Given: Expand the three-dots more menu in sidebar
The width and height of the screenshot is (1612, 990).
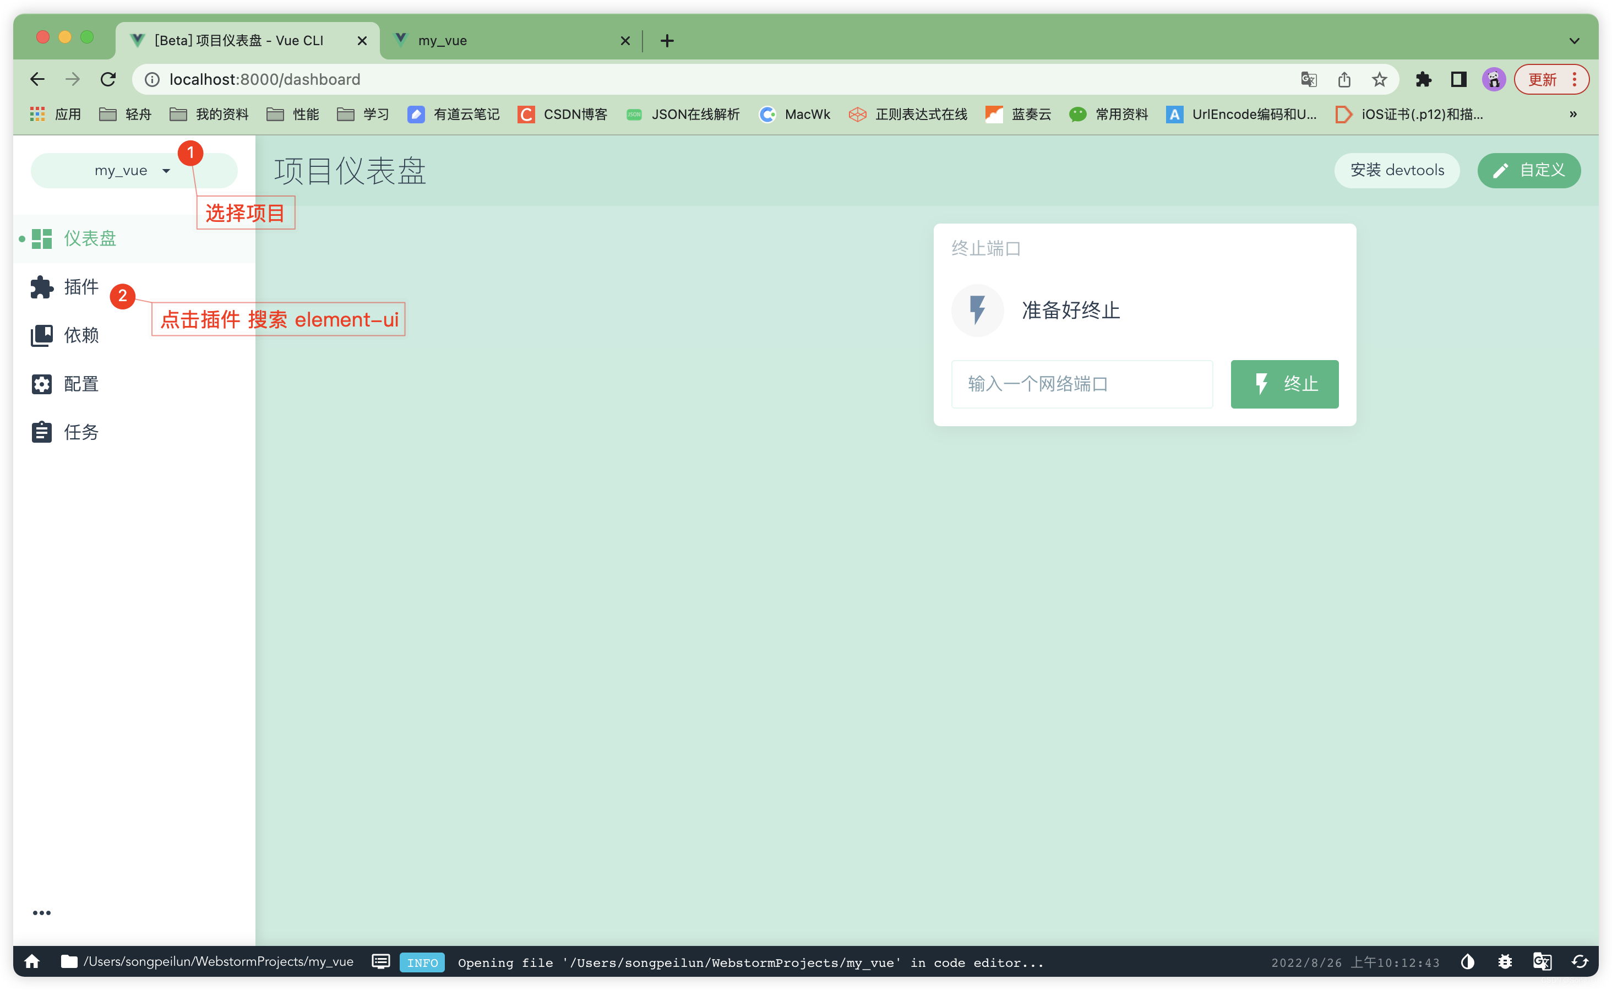Looking at the screenshot, I should [x=42, y=913].
